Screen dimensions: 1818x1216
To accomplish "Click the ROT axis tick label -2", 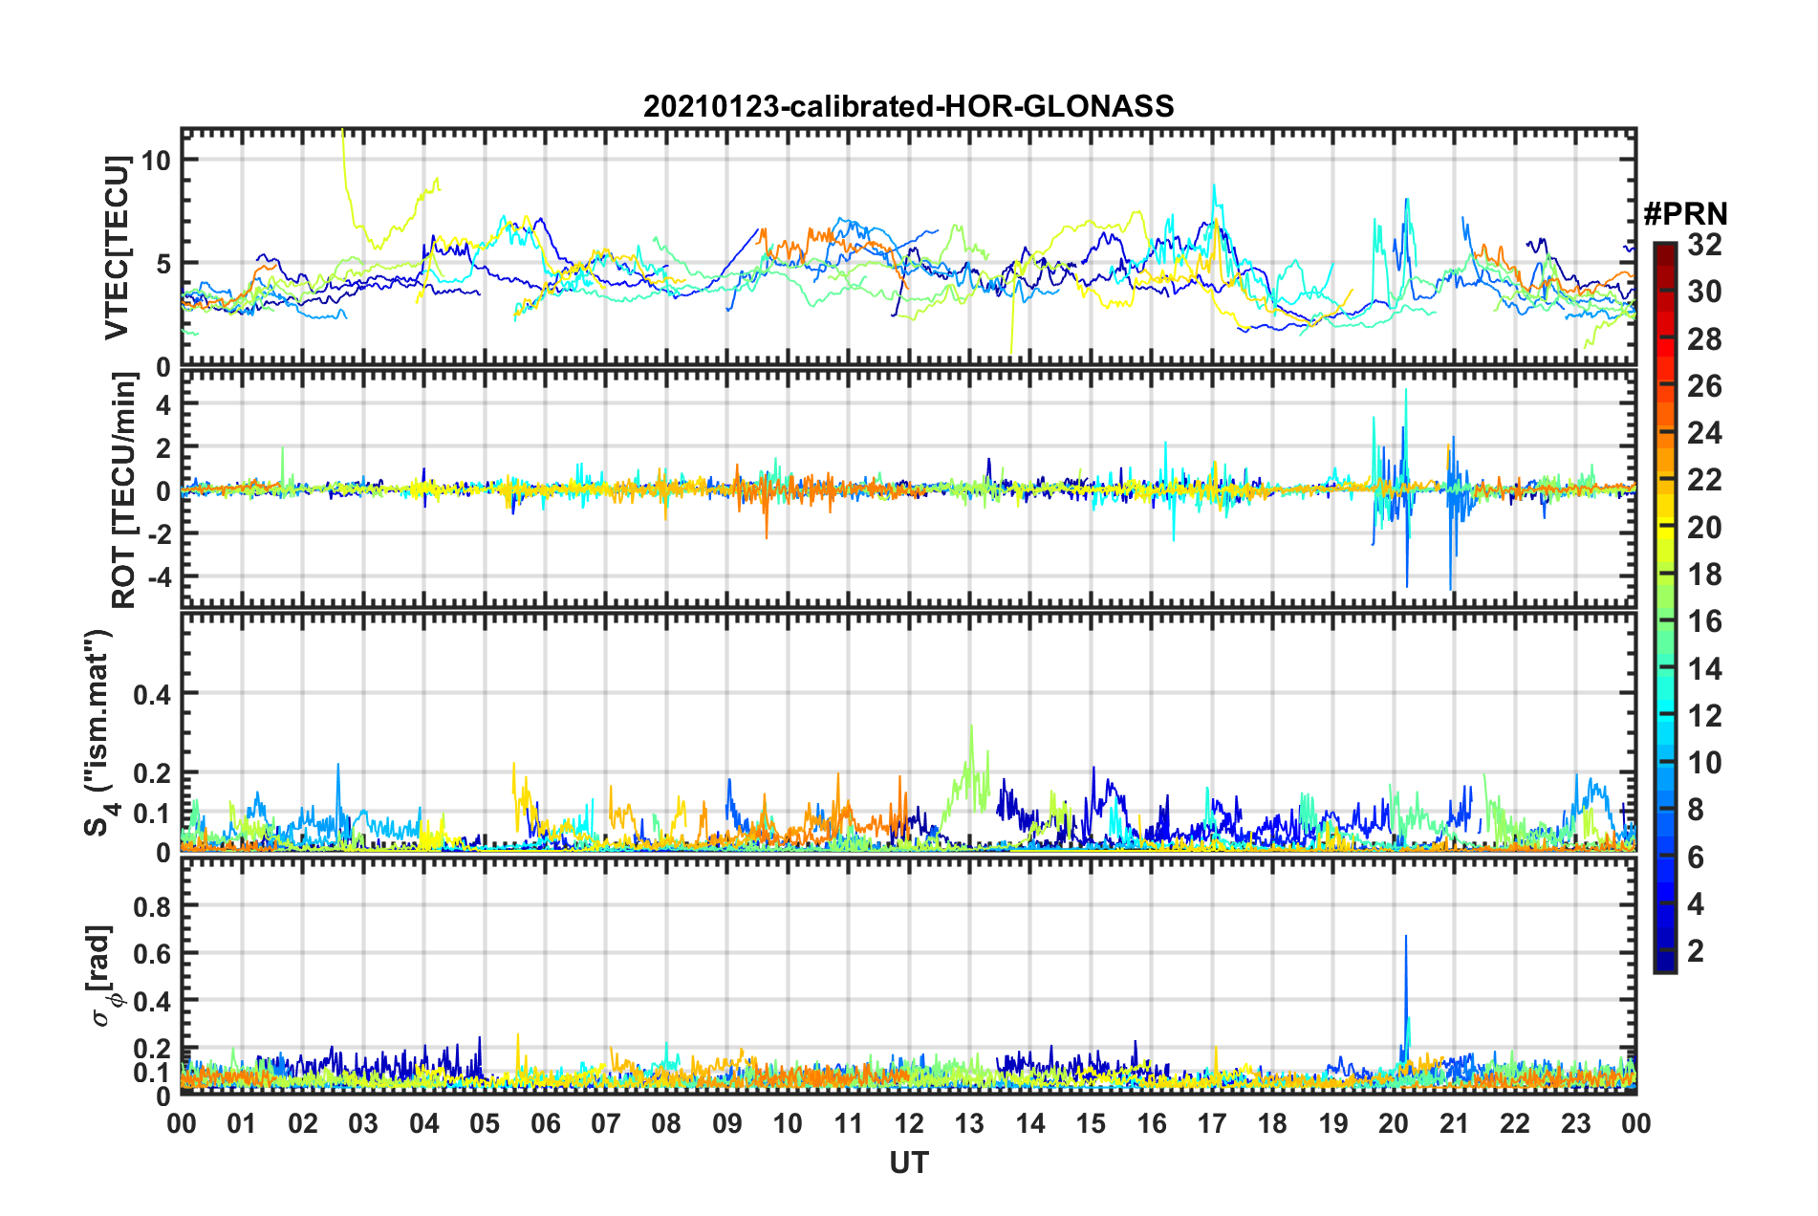I will click(x=159, y=533).
